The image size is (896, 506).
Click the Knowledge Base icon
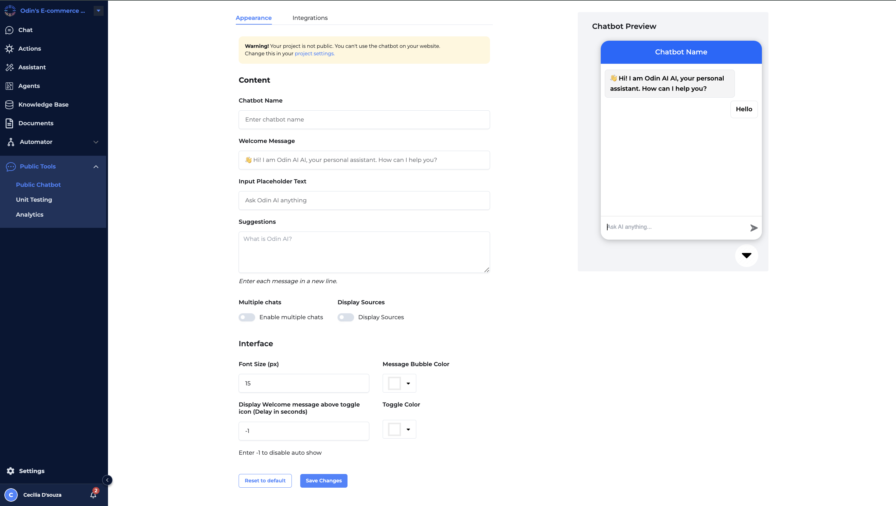(10, 104)
